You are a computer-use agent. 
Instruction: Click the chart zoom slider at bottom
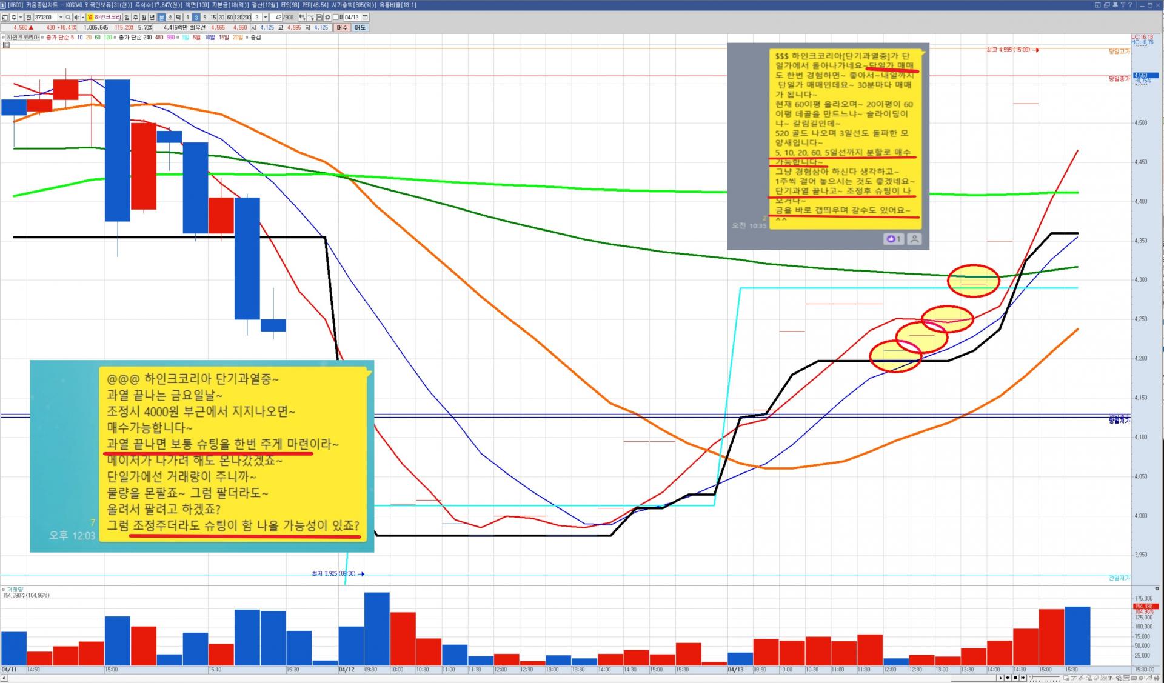[1044, 678]
